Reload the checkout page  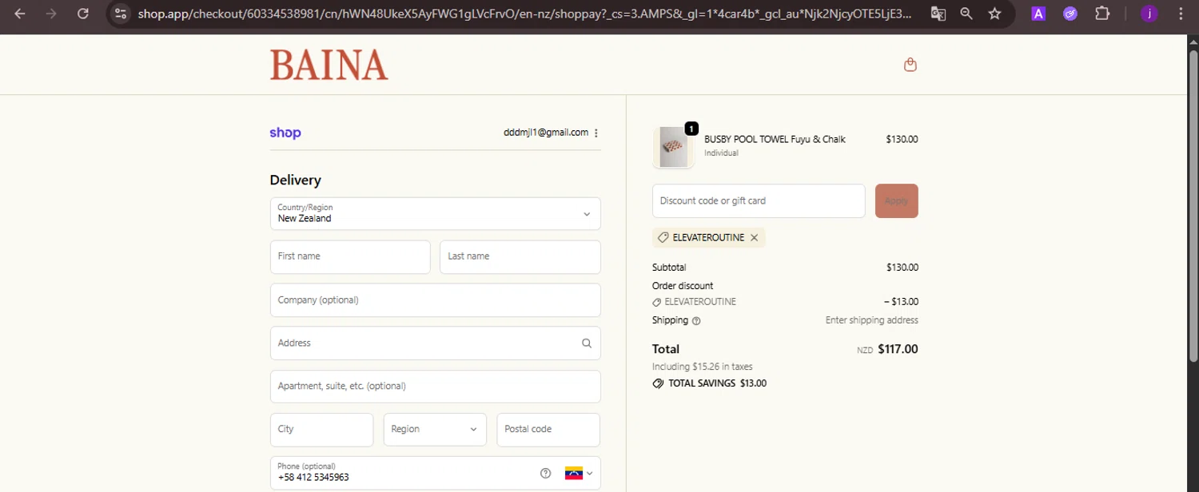[82, 14]
